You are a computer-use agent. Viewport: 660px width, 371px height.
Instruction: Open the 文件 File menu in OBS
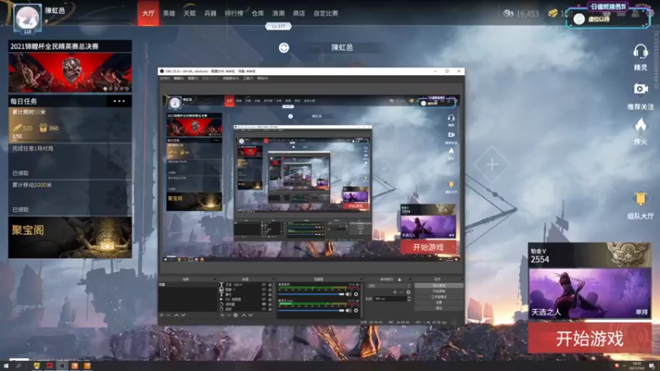point(164,78)
